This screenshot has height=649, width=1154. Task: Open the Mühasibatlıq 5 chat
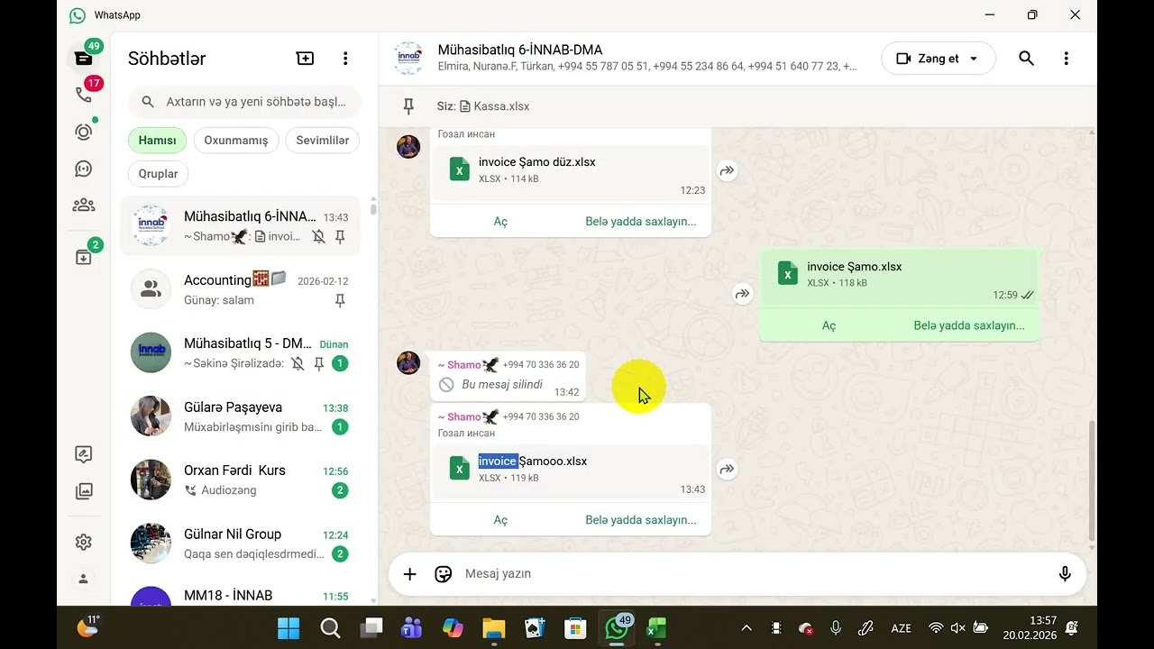(240, 352)
